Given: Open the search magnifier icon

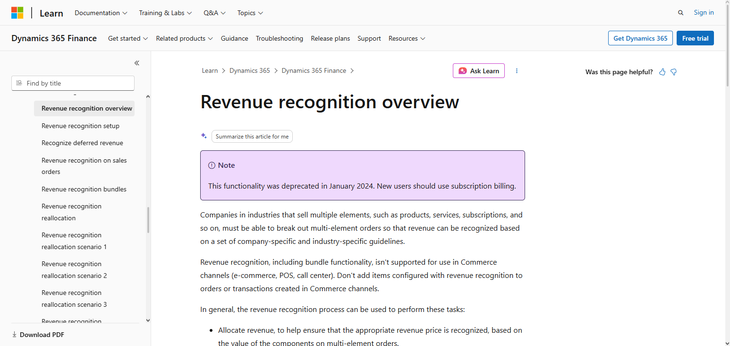Looking at the screenshot, I should pyautogui.click(x=680, y=13).
